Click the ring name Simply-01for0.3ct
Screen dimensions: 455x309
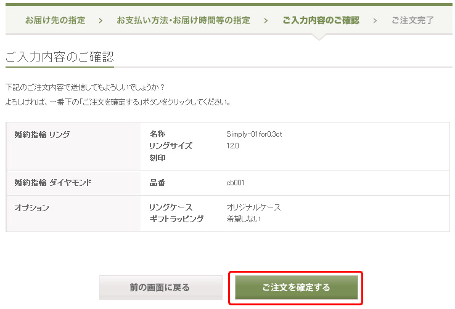tap(255, 134)
